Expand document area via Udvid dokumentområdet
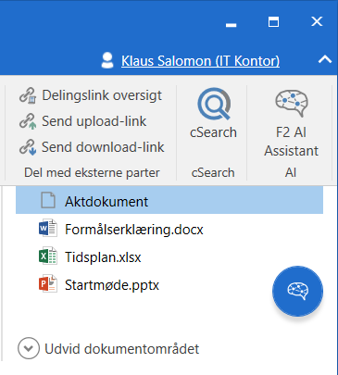 tap(108, 349)
